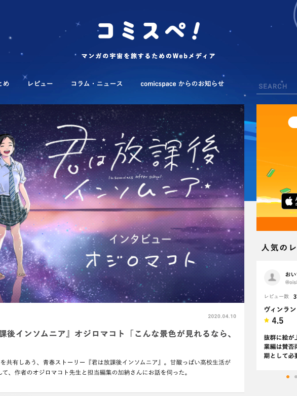Open the ヴィンラン review title
This screenshot has width=297, height=396.
(280, 309)
